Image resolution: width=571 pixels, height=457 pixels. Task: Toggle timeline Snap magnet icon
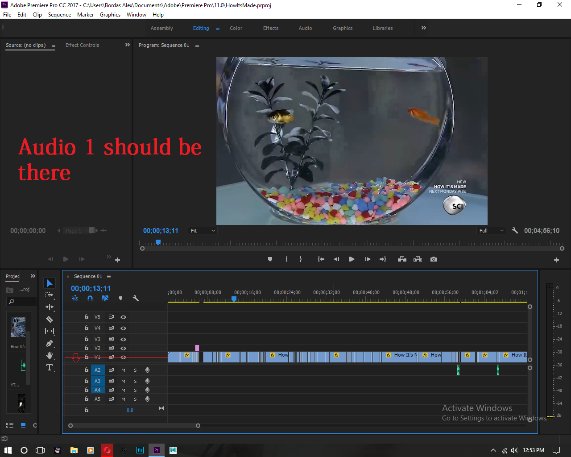90,298
